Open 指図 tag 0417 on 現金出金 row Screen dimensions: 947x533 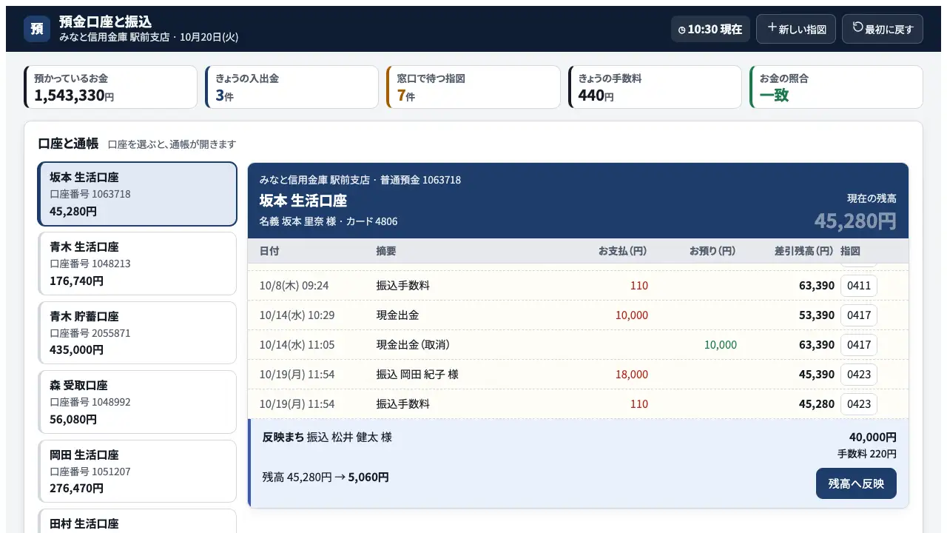click(859, 315)
